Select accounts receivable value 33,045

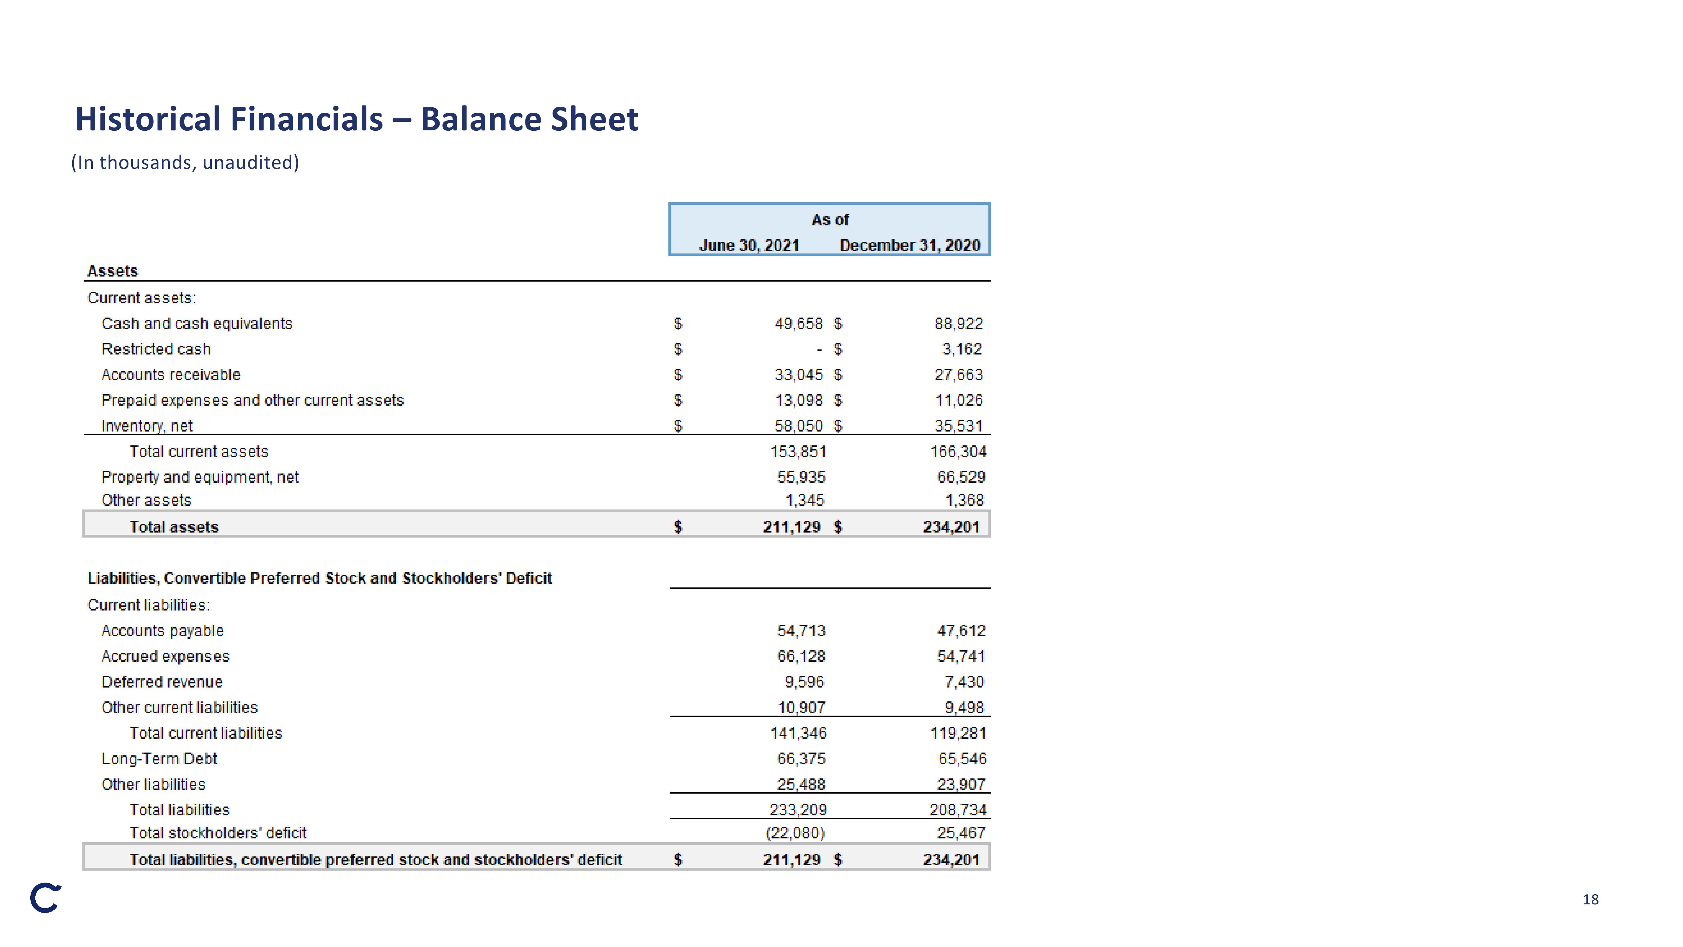pyautogui.click(x=798, y=374)
